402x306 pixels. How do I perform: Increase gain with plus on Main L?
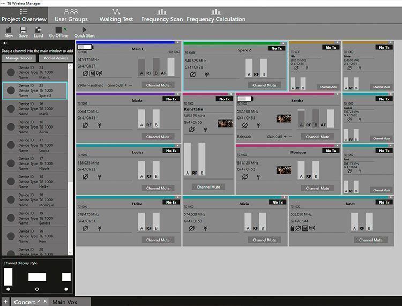pos(125,85)
